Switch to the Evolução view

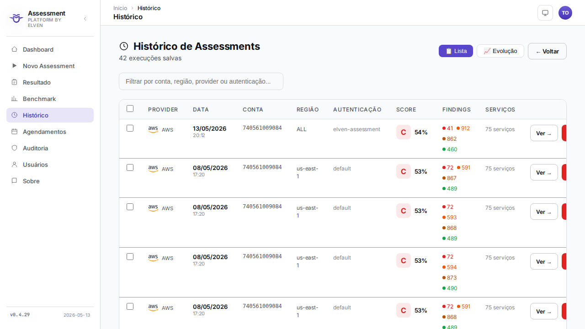(x=500, y=51)
